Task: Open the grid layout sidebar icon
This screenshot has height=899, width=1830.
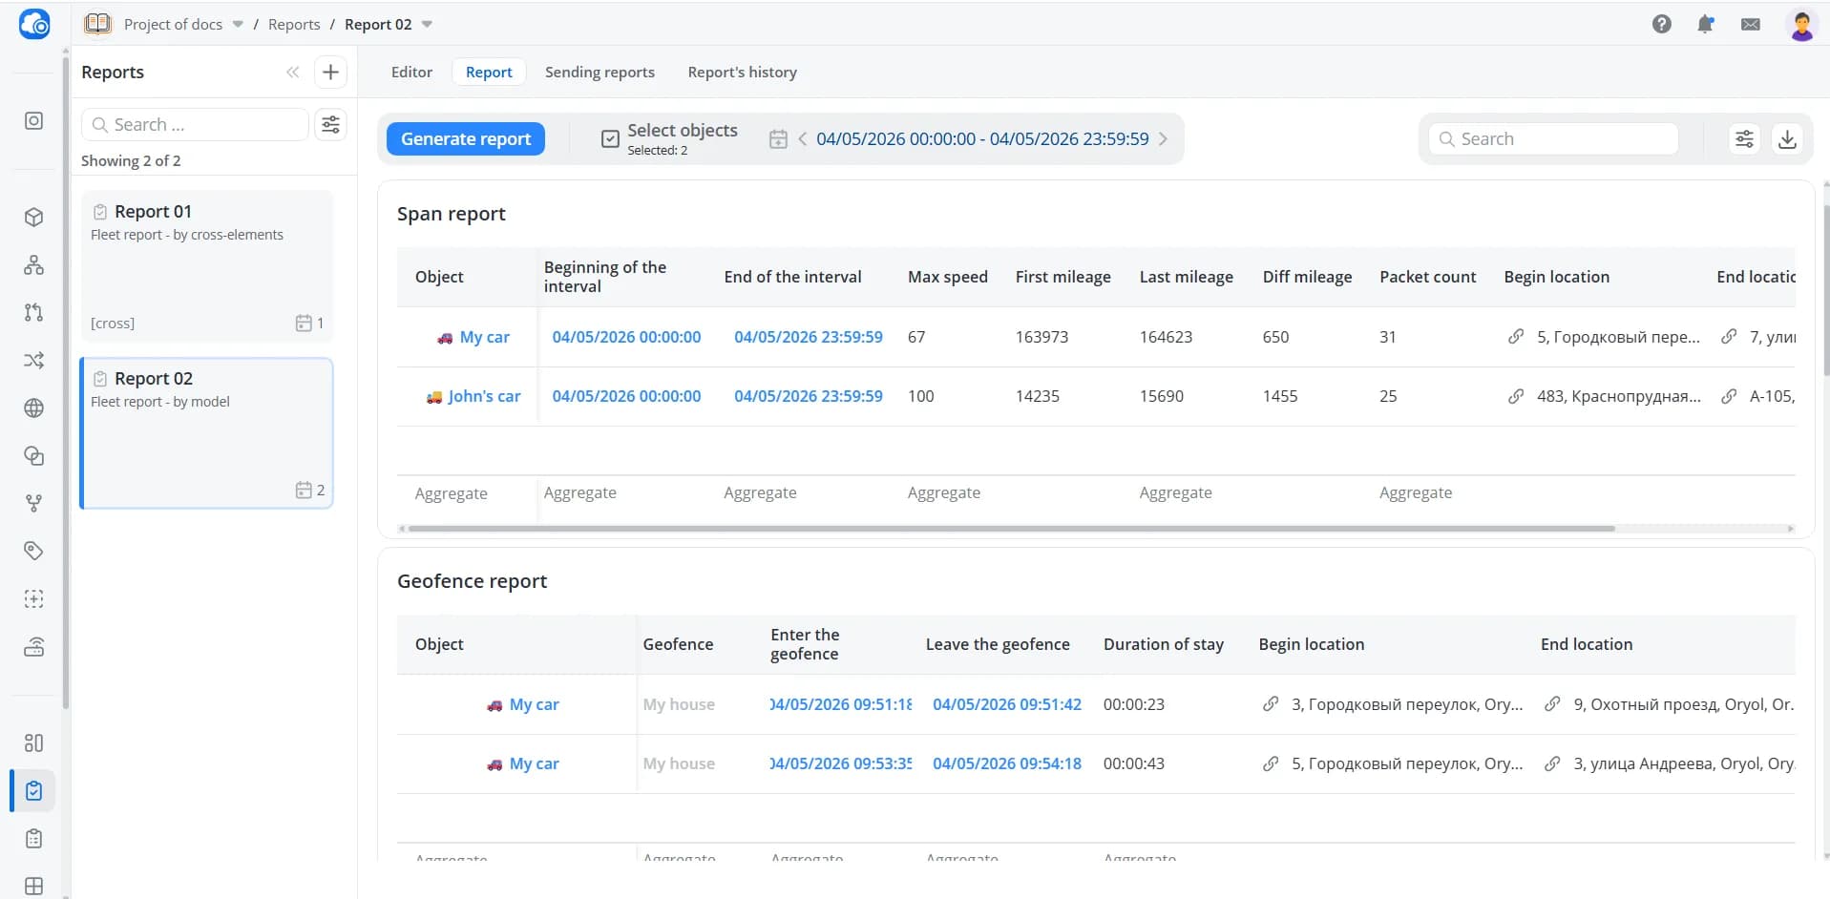Action: (33, 886)
